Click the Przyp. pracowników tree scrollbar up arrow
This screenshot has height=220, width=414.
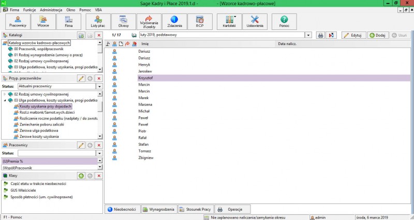point(100,94)
